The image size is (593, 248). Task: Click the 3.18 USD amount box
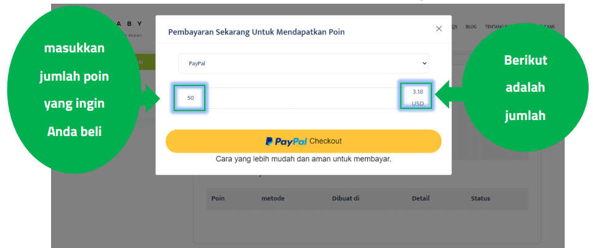coord(416,97)
